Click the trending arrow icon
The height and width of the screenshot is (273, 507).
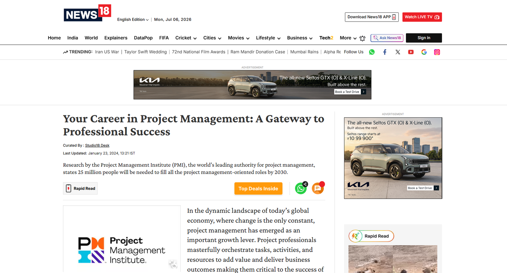coord(65,52)
